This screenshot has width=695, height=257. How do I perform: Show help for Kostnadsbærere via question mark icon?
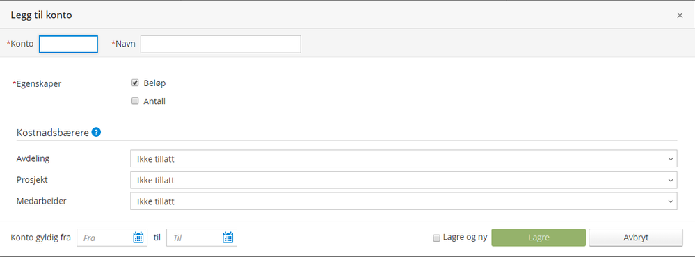tap(96, 132)
